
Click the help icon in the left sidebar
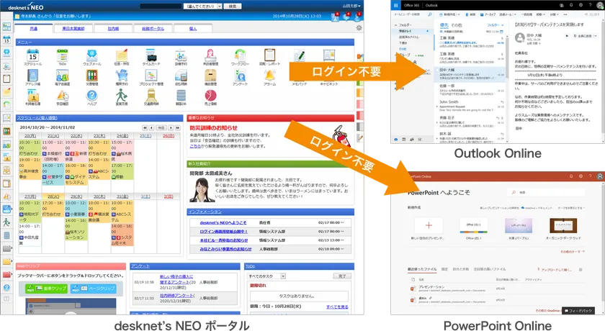pyautogui.click(x=6, y=287)
